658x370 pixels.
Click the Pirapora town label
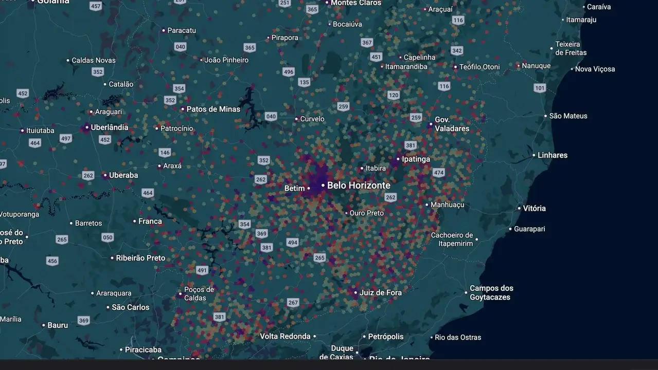point(284,38)
